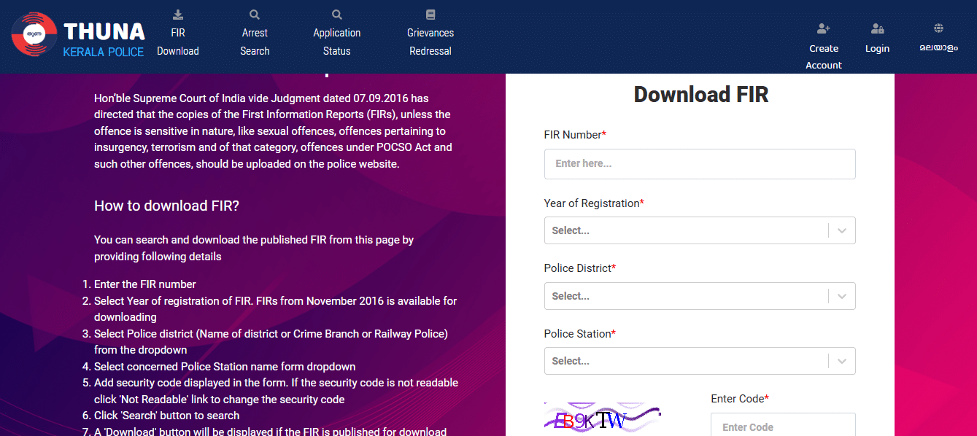Open the Login page link
The image size is (977, 436).
876,48
